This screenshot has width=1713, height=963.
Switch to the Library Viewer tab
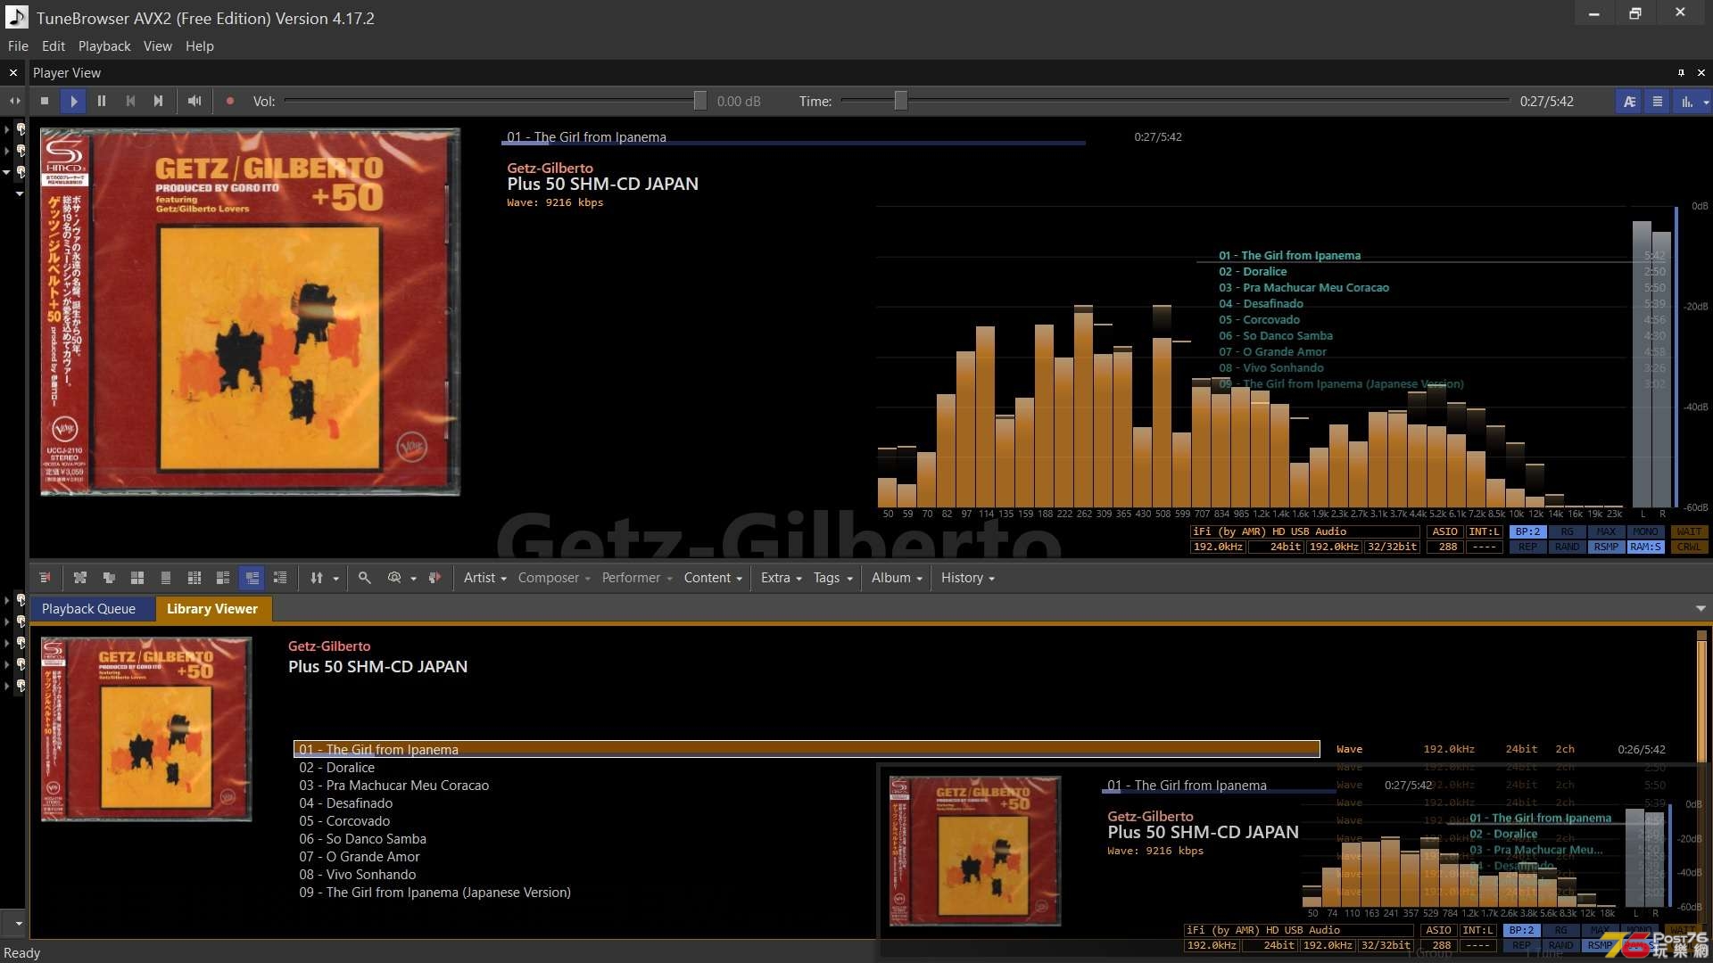coord(212,609)
